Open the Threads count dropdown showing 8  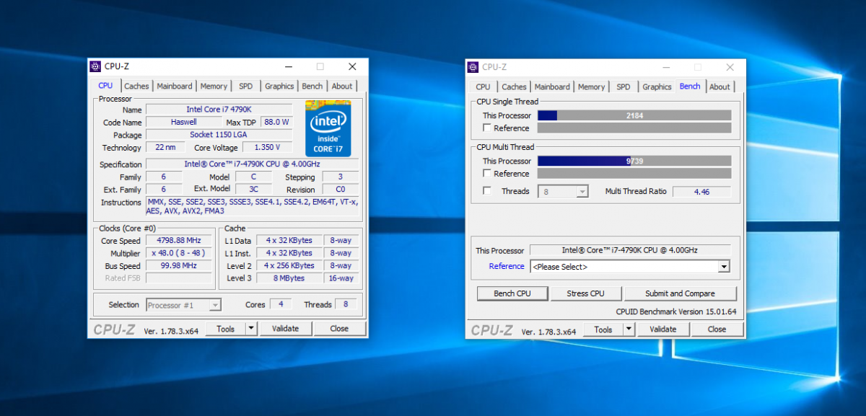pos(563,192)
